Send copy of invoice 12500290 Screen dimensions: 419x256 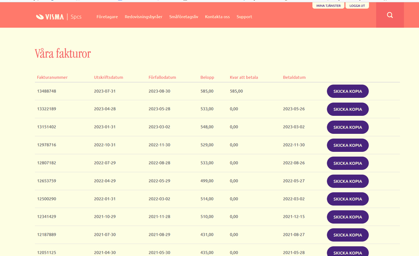click(348, 199)
